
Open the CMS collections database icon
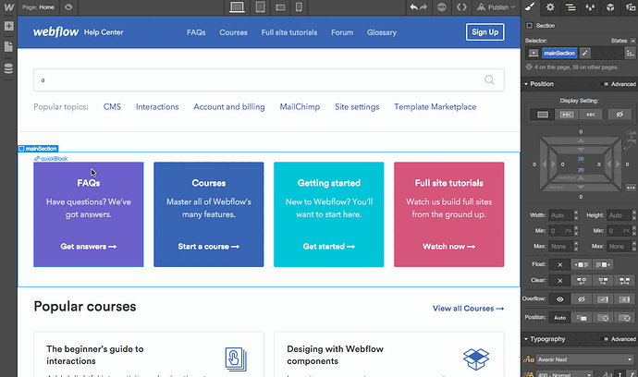point(8,68)
